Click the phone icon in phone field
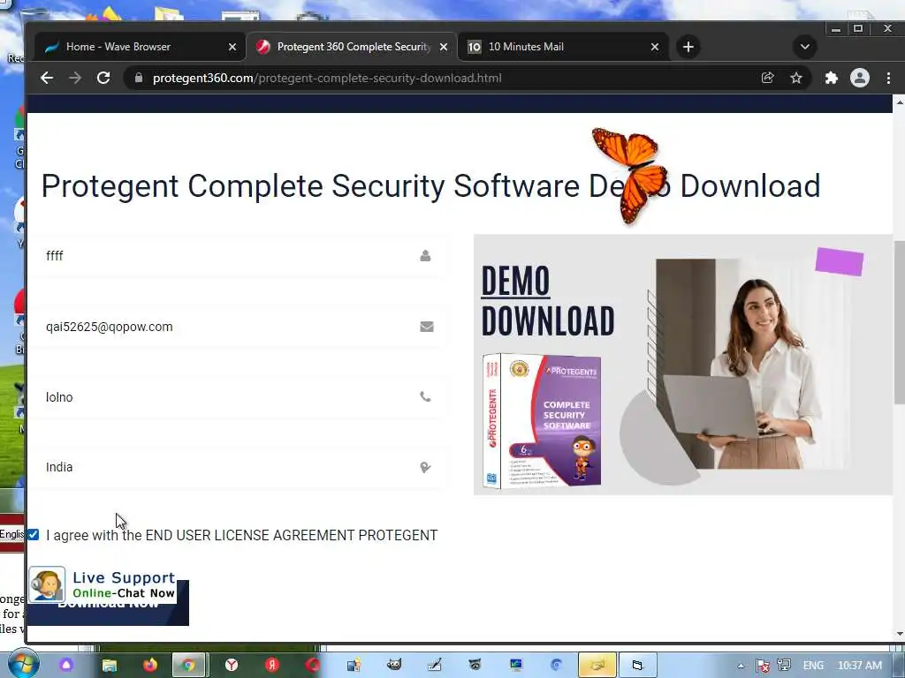 (x=425, y=396)
